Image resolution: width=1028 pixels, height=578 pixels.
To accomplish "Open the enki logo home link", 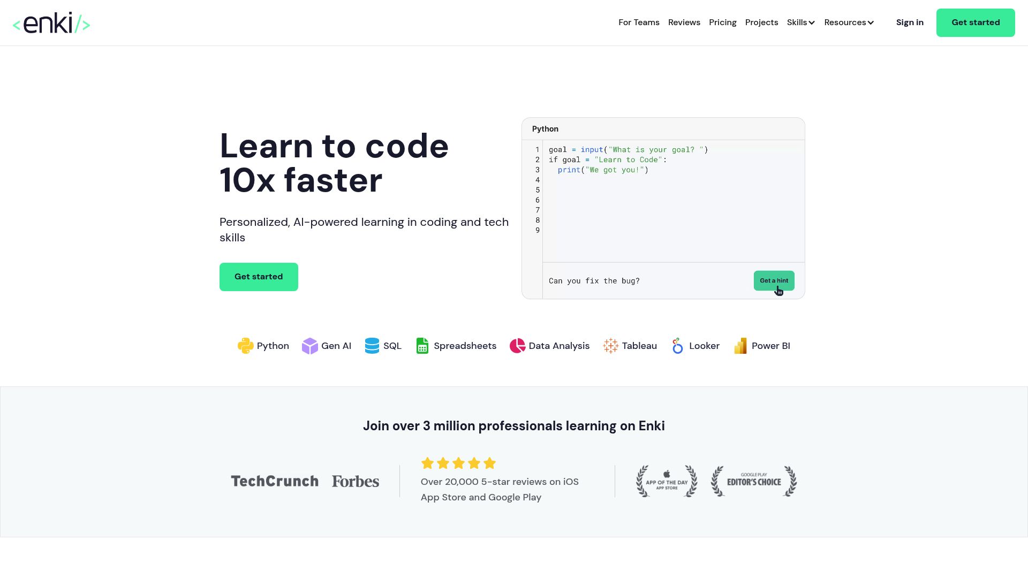I will 51,23.
